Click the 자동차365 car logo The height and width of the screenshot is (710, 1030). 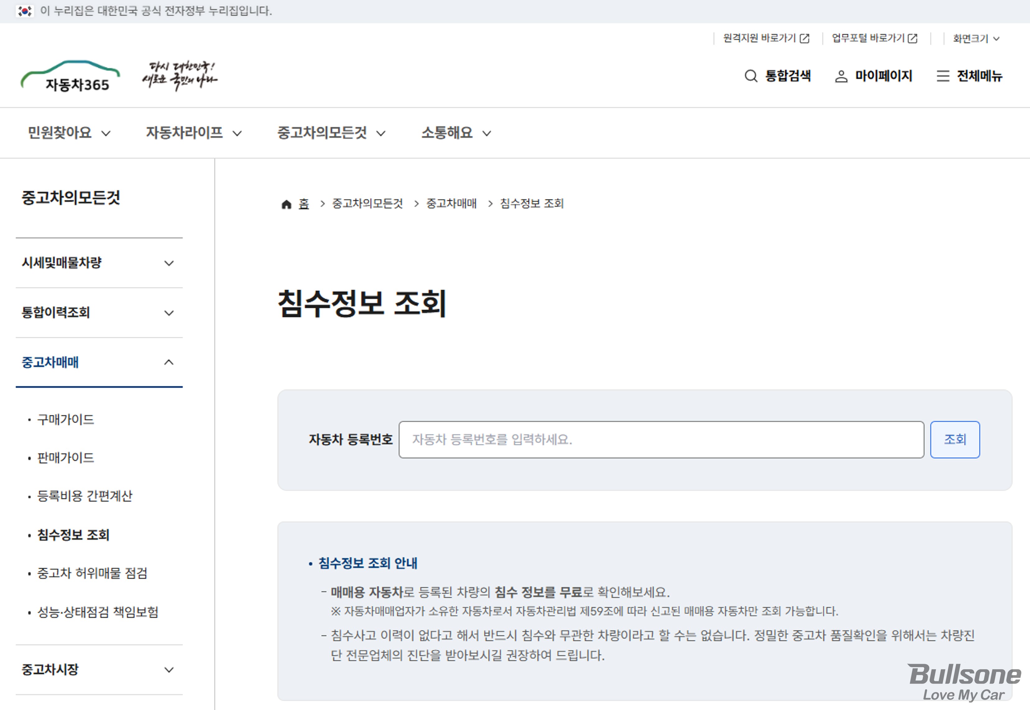(70, 77)
